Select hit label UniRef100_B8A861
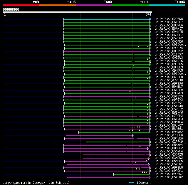This screenshot has width=188, height=185. 169,129
